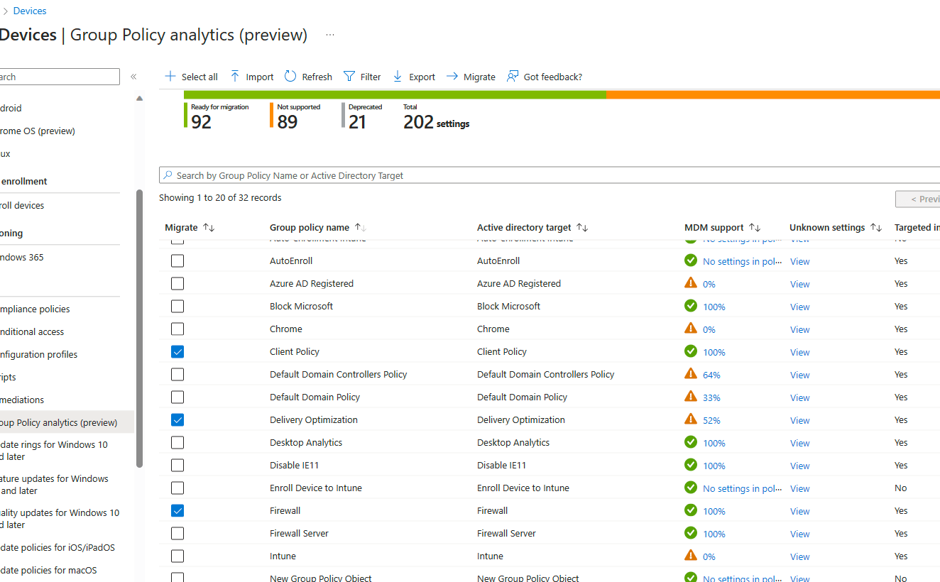Uncheck the migrate checkbox for Firewall
The width and height of the screenshot is (940, 582).
[177, 510]
